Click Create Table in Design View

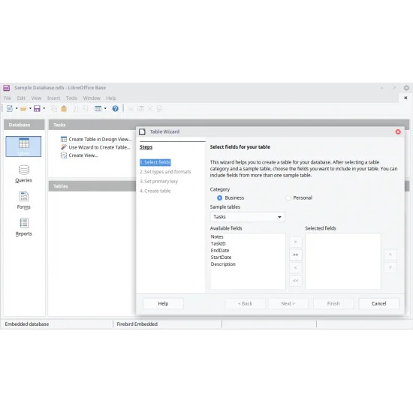coord(96,139)
